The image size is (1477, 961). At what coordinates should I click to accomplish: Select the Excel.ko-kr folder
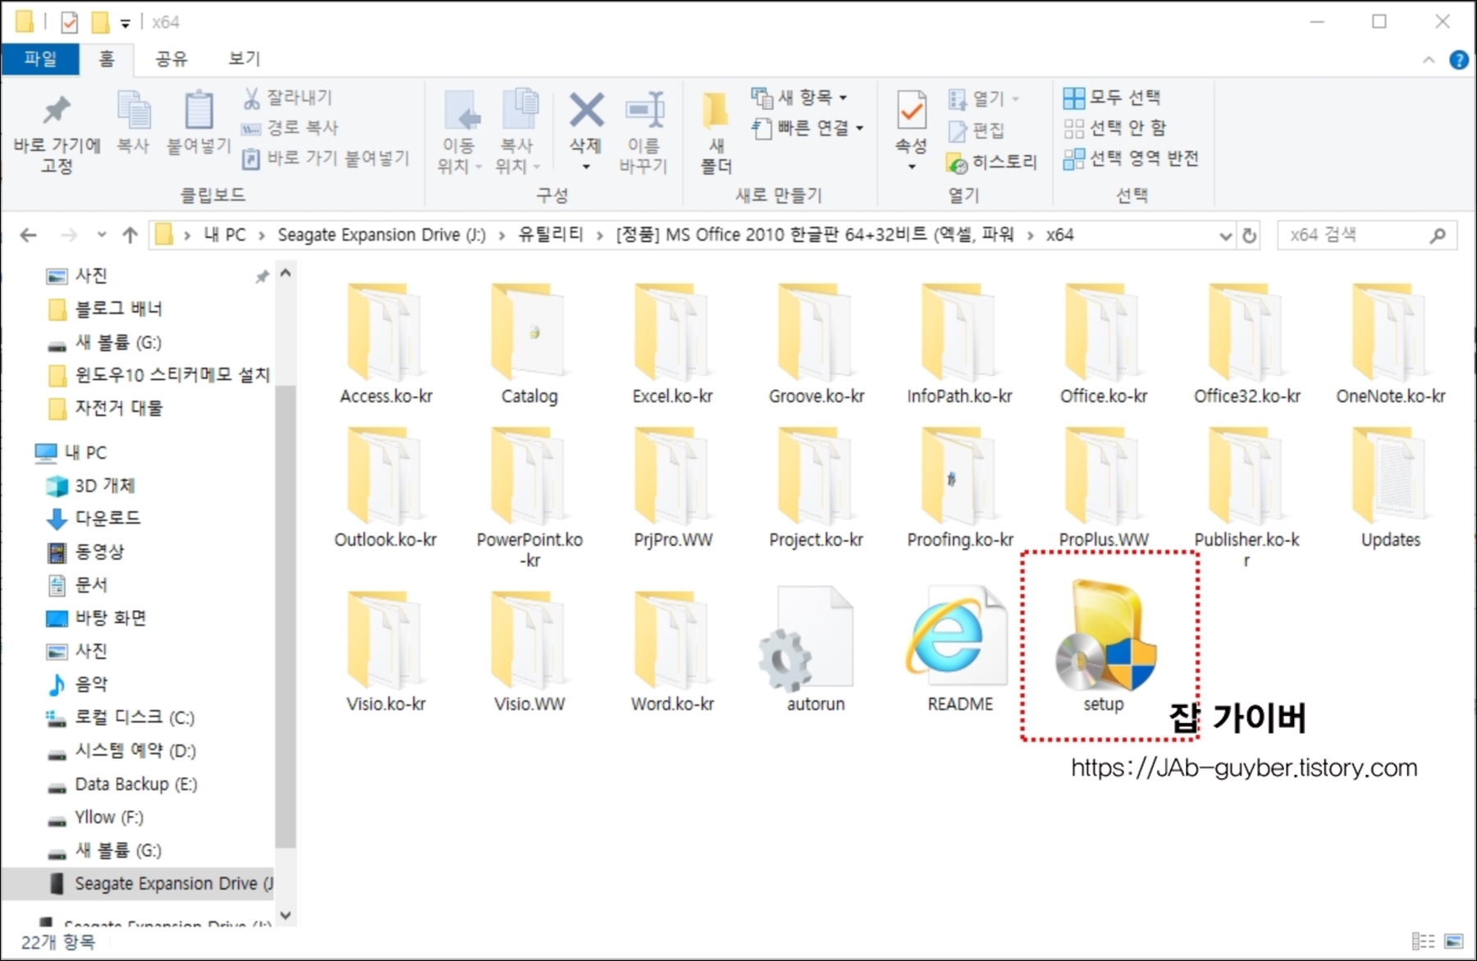(x=672, y=344)
